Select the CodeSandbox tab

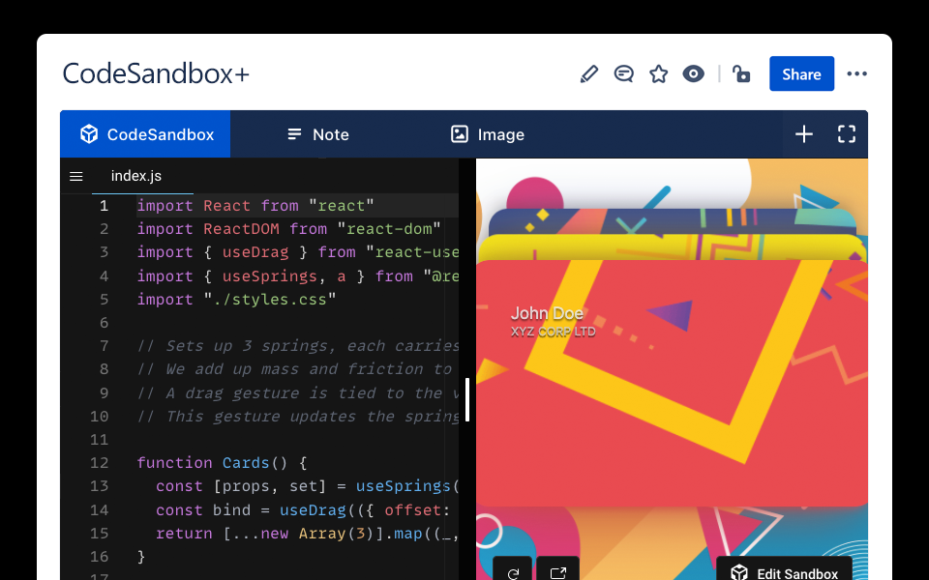[145, 134]
